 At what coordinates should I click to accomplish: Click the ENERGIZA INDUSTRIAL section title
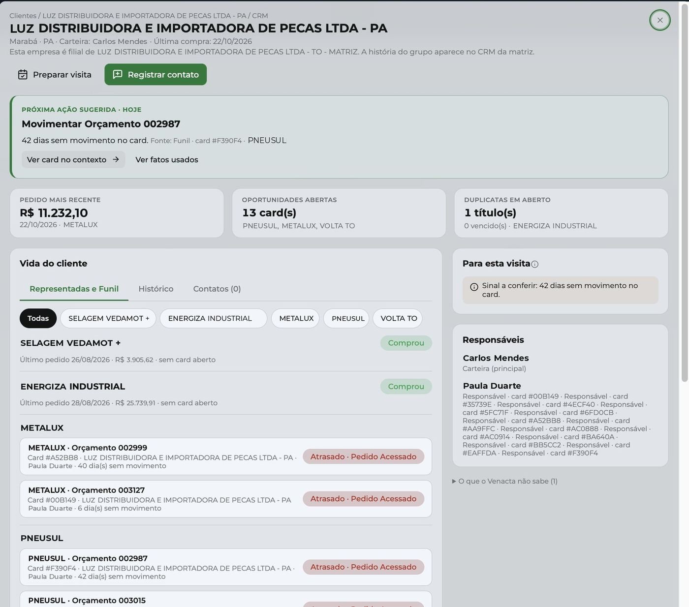coord(73,386)
